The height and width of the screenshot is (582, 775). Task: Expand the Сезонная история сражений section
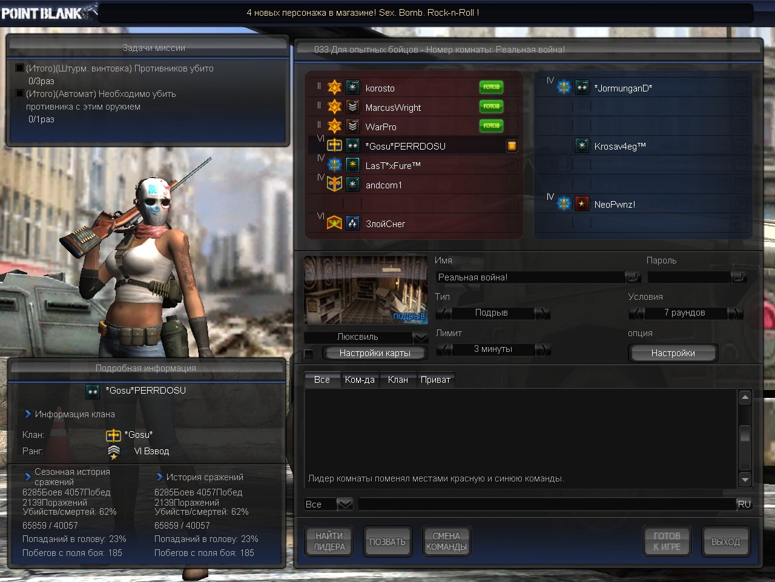pyautogui.click(x=28, y=477)
